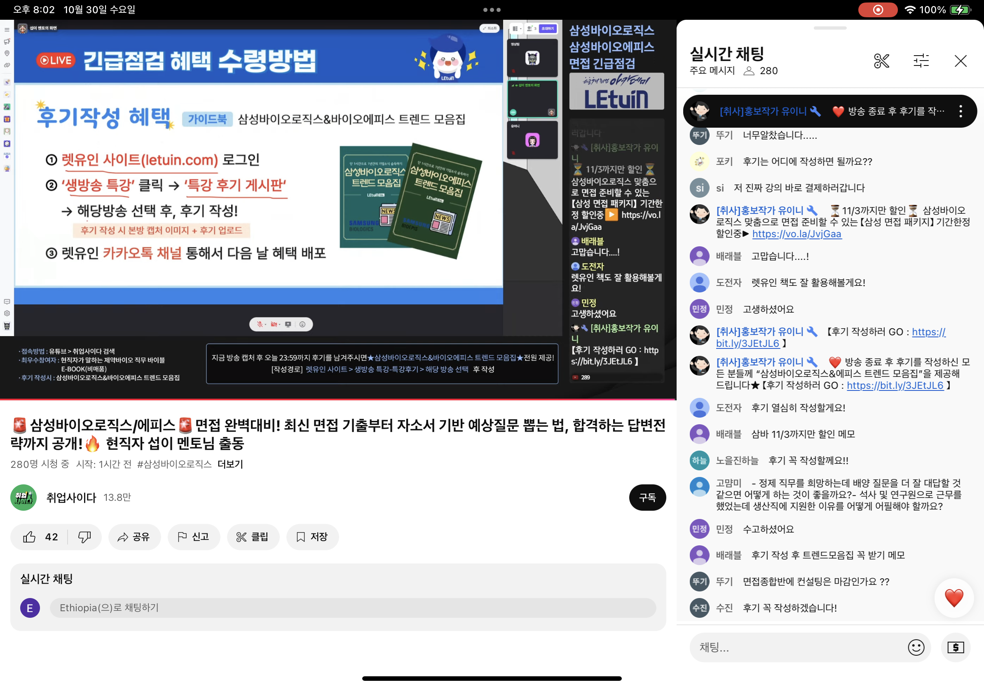Open the emoji picker in chat input
Image resolution: width=984 pixels, height=687 pixels.
(x=916, y=647)
